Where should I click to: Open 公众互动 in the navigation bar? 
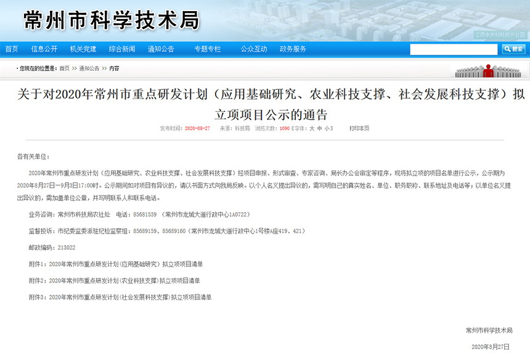tap(253, 49)
